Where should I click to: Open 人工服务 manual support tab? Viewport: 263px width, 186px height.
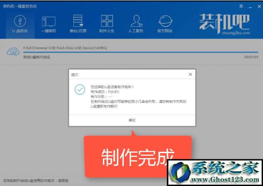[x=136, y=24]
